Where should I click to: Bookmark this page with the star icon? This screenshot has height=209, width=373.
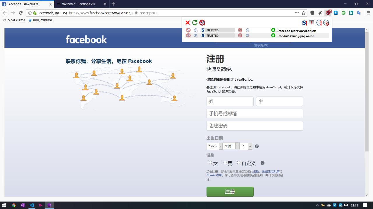pos(304,13)
